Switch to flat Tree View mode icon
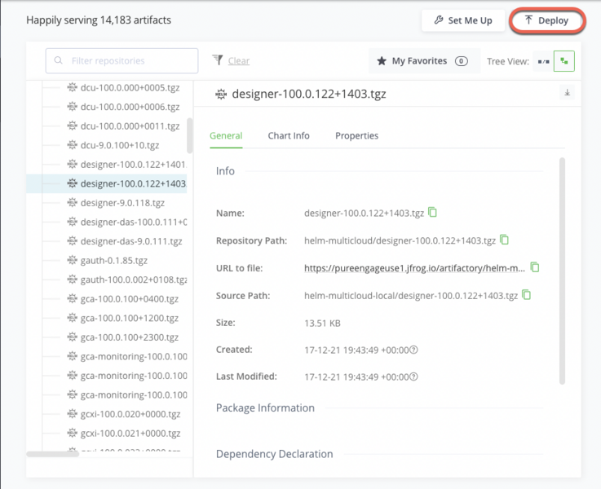Screen dimensions: 601x489 coord(543,61)
